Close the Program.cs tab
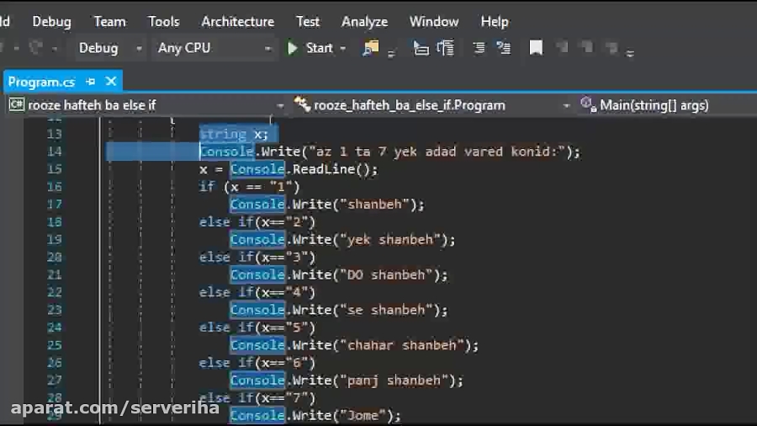The width and height of the screenshot is (757, 426). (111, 82)
